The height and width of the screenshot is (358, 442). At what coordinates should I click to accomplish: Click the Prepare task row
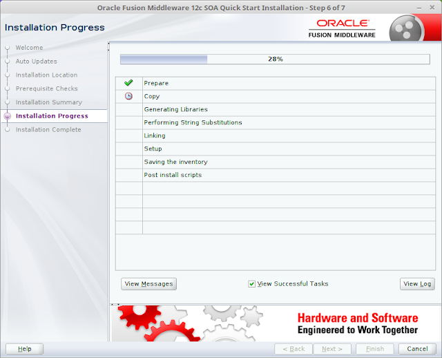tap(276, 83)
